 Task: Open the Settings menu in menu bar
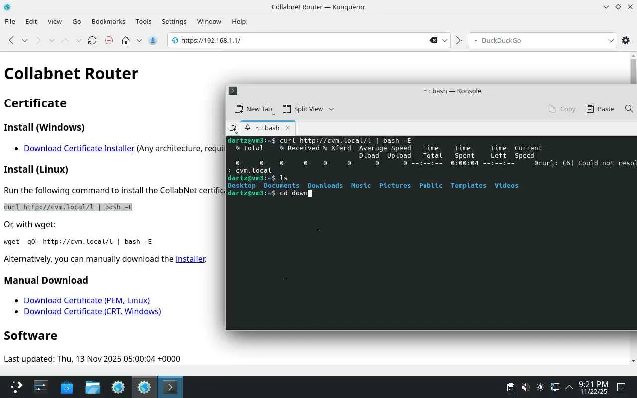coord(174,21)
